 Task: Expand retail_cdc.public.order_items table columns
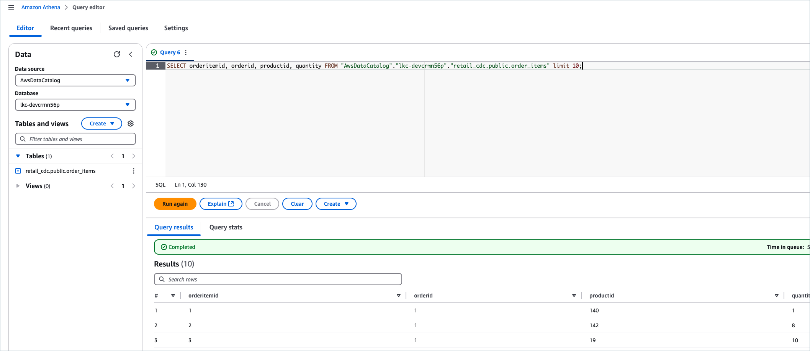click(x=18, y=171)
